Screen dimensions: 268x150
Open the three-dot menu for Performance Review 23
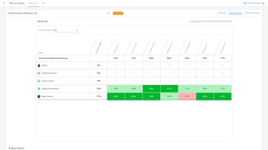(x=109, y=13)
